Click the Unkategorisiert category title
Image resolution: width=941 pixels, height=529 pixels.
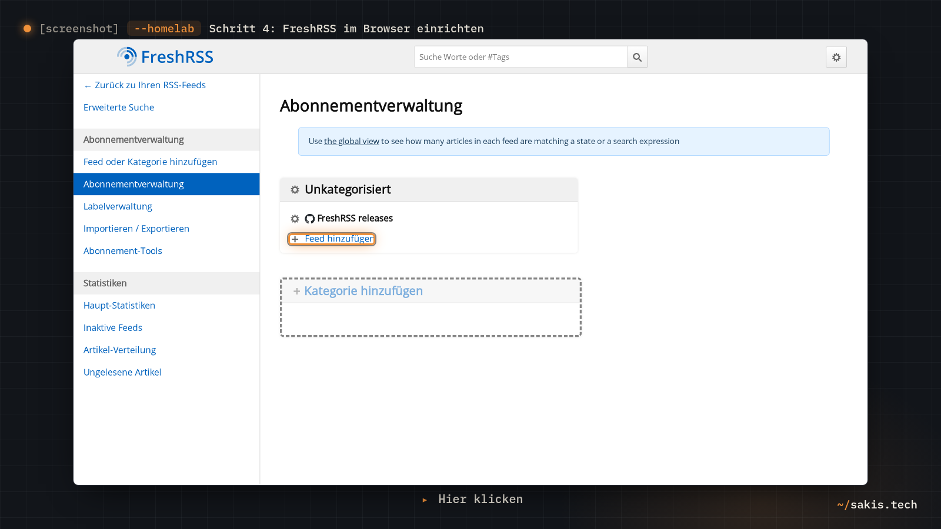coord(348,189)
